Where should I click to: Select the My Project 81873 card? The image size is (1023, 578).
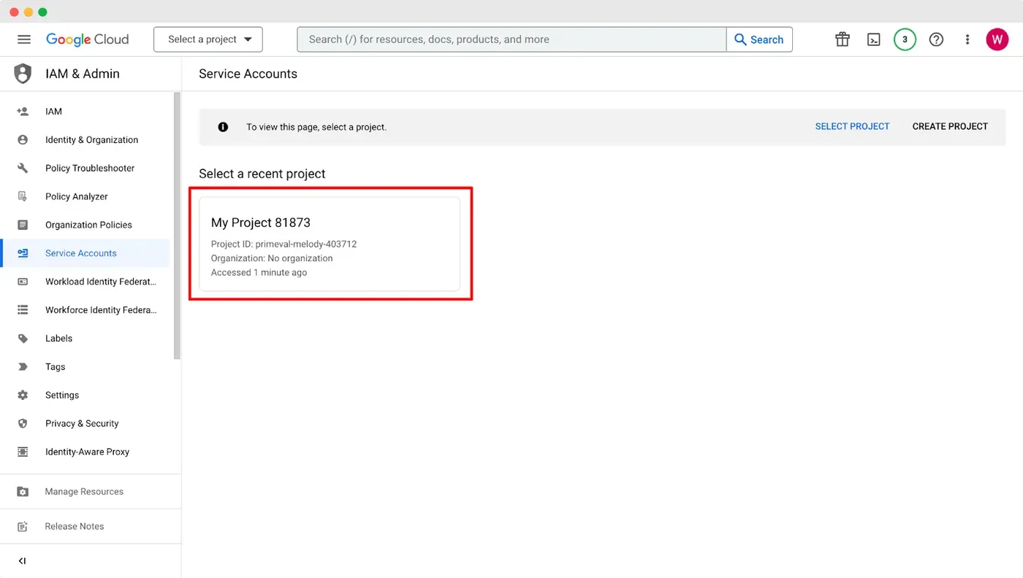tap(330, 244)
